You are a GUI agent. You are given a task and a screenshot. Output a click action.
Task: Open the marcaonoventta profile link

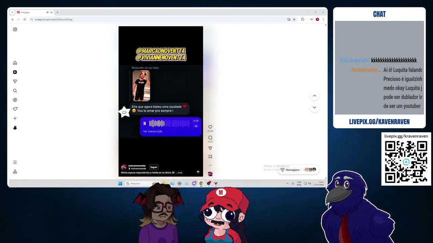point(137,166)
